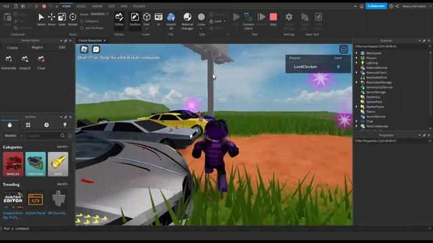Image resolution: width=433 pixels, height=243 pixels.
Task: Open the Mode Geometric dropdown
Action: click(x=99, y=13)
